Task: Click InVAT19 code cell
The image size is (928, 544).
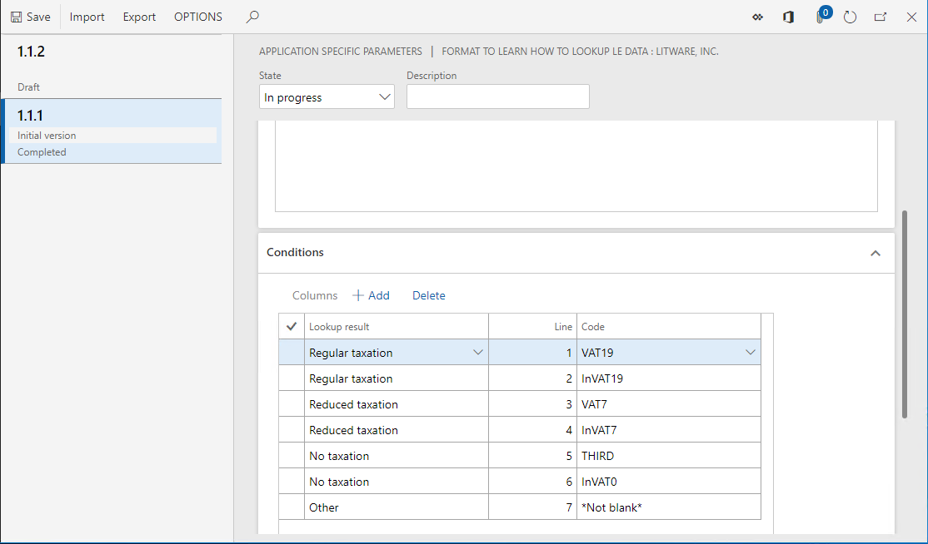Action: (x=669, y=378)
